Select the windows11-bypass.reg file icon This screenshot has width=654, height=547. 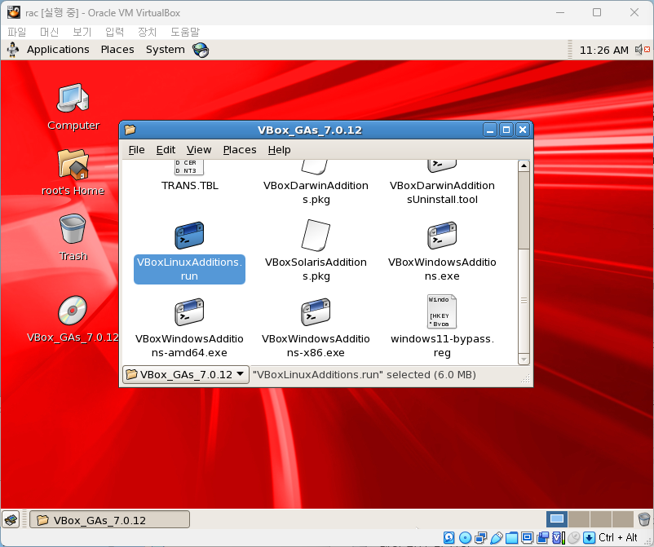pyautogui.click(x=442, y=311)
